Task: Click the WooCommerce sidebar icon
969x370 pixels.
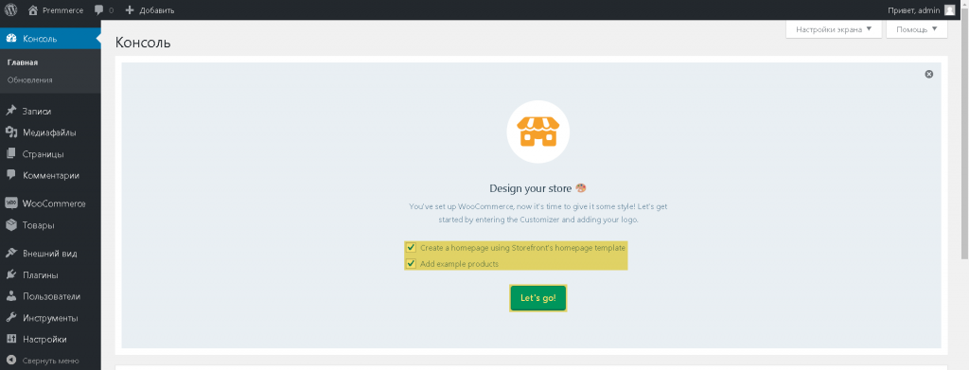Action: (10, 203)
